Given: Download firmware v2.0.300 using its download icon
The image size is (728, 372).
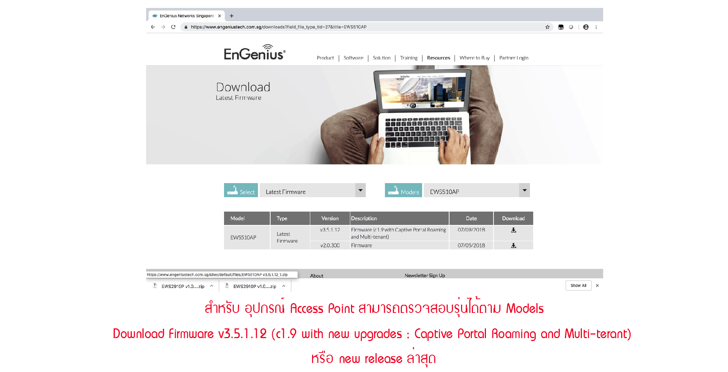Looking at the screenshot, I should coord(513,245).
